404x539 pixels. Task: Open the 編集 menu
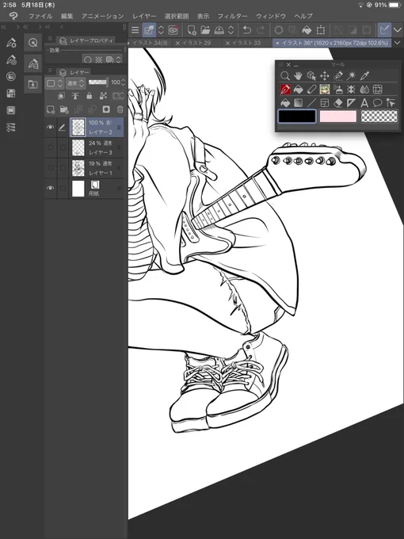tap(67, 16)
